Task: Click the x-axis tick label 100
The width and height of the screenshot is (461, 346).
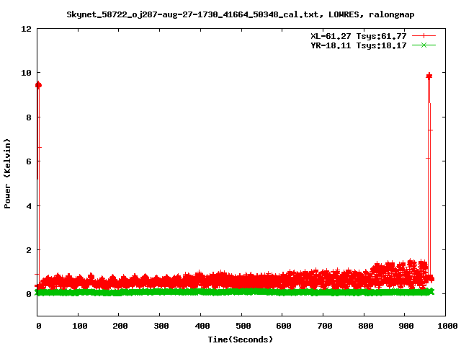Action: tap(80, 326)
